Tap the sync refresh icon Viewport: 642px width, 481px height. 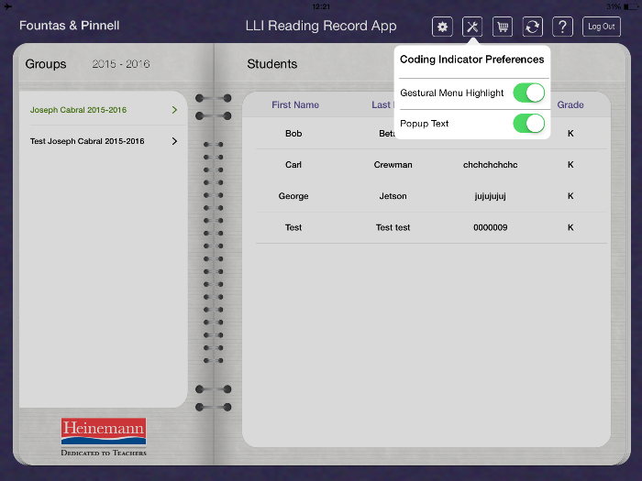[x=533, y=27]
